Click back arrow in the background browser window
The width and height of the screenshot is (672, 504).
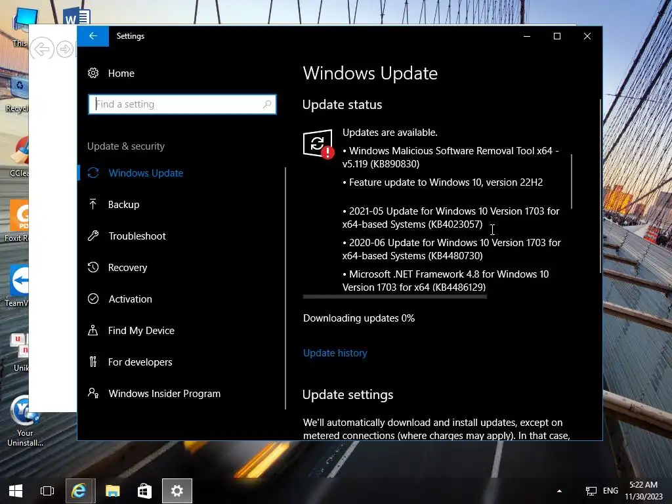coord(41,49)
